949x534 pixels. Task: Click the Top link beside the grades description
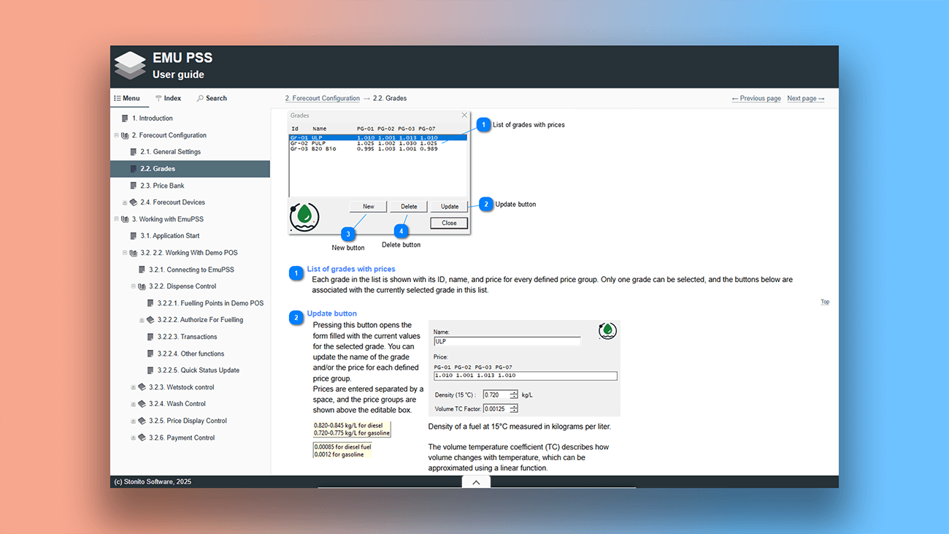click(825, 301)
